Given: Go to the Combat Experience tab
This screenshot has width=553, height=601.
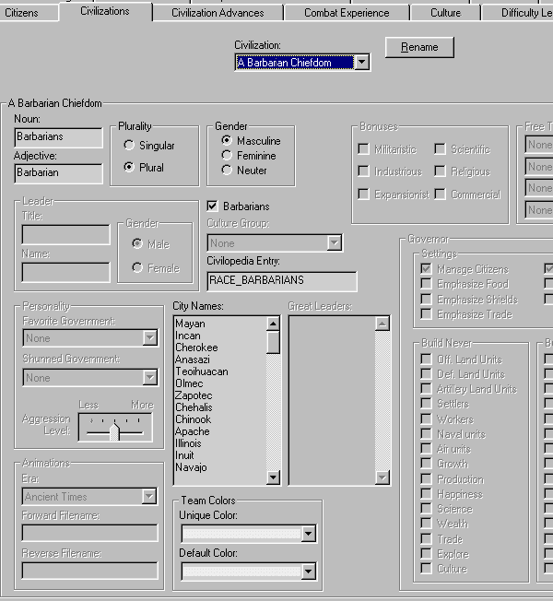Looking at the screenshot, I should (x=347, y=13).
